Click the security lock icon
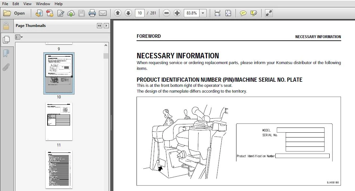The height and width of the screenshot is (191, 355). pyautogui.click(x=6, y=26)
